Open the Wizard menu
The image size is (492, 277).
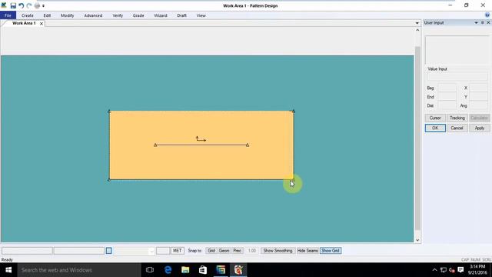coord(161,15)
